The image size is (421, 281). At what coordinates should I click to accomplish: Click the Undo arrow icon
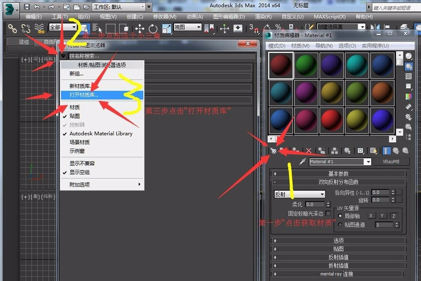pyautogui.click(x=37, y=7)
